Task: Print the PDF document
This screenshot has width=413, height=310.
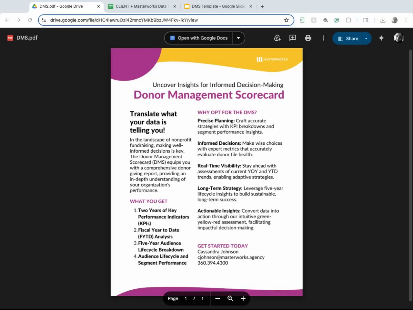Action: click(308, 38)
